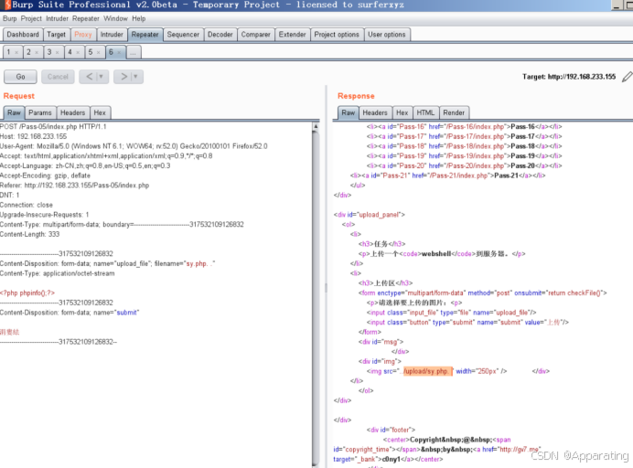Open history dropdown beside the > button
This screenshot has height=468, width=633.
(136, 76)
